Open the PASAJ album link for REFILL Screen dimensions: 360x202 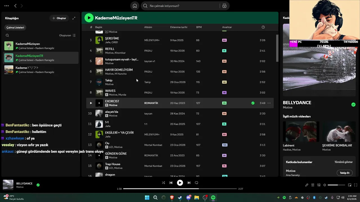click(148, 51)
